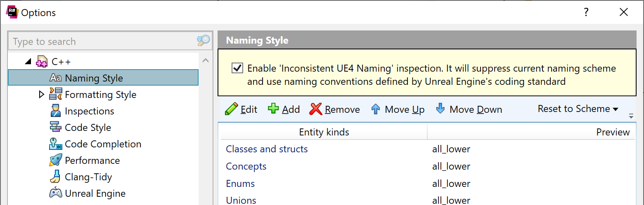644x205 pixels.
Task: Click the green plus Add icon
Action: tap(273, 109)
